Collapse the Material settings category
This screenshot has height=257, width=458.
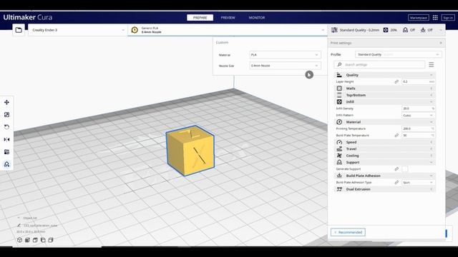point(385,122)
